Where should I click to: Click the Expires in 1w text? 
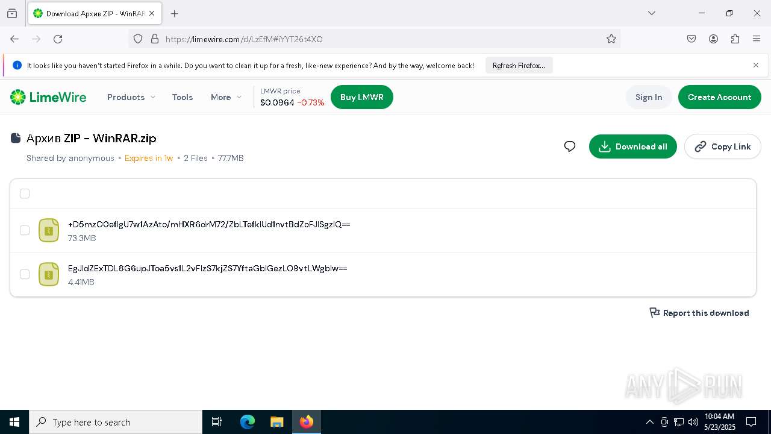(x=149, y=158)
